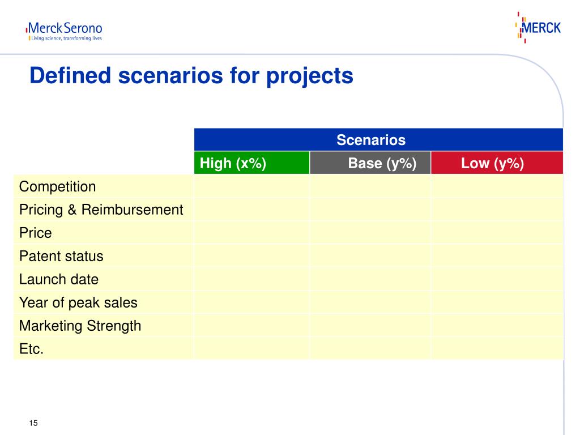Click the Launch date row label

tap(59, 279)
